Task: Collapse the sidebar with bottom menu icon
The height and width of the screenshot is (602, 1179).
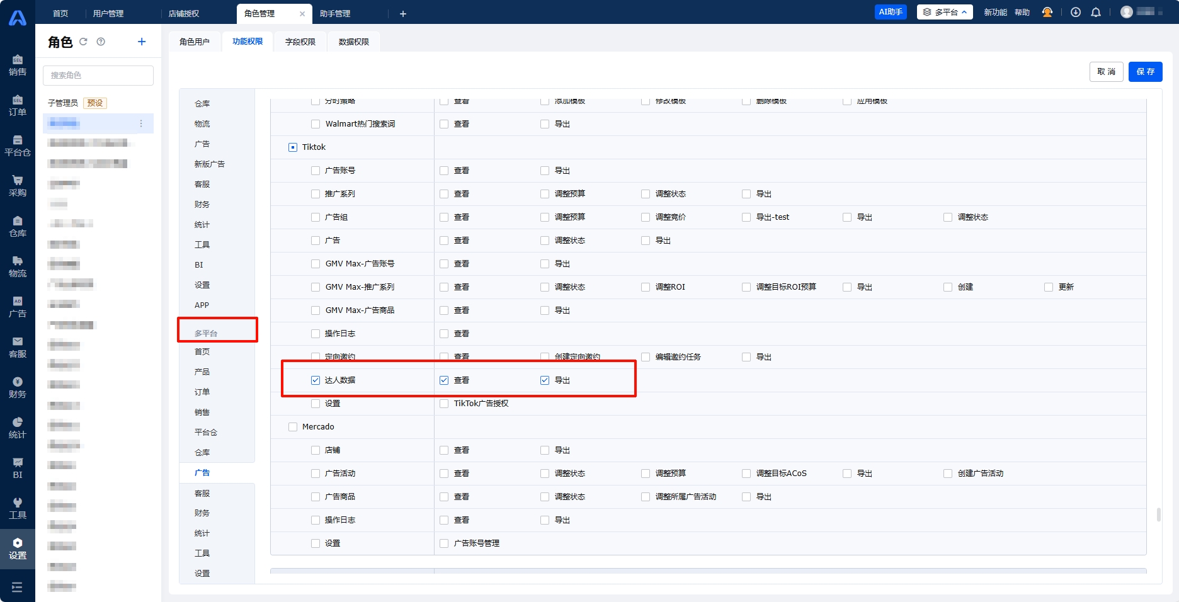Action: 17,587
